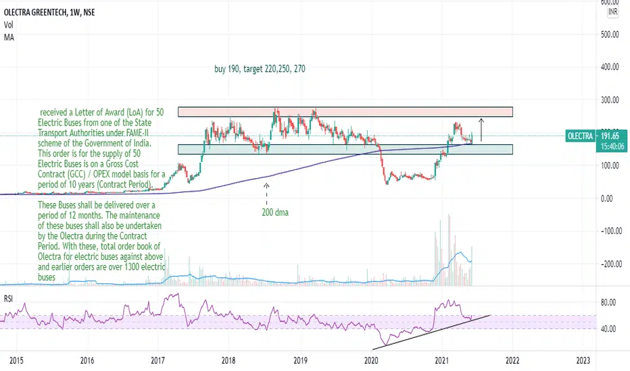Select the MA indicator label
The height and width of the screenshot is (371, 630).
[x=9, y=37]
